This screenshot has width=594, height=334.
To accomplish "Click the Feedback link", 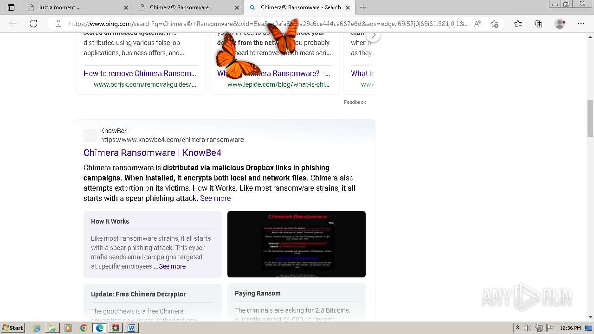I will (355, 102).
